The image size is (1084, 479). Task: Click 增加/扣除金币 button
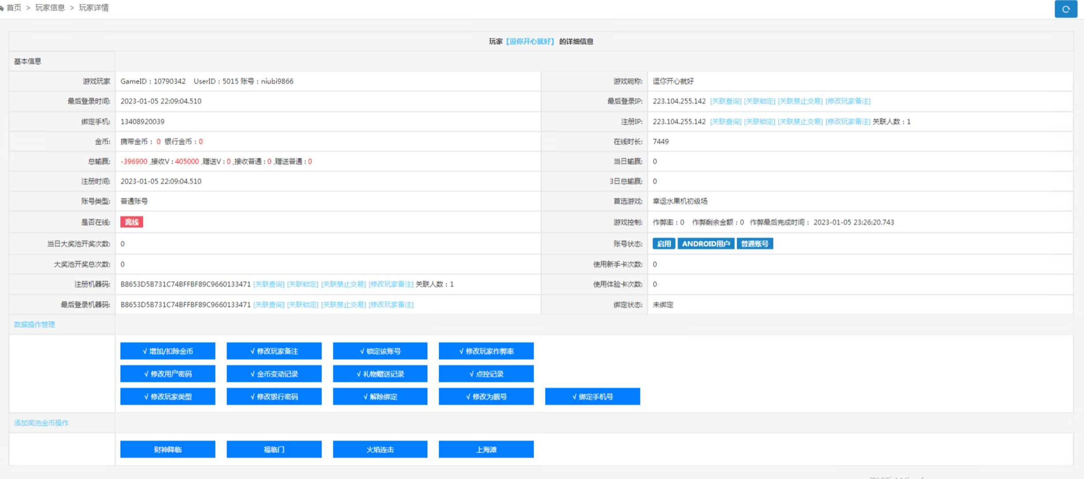[x=168, y=351]
